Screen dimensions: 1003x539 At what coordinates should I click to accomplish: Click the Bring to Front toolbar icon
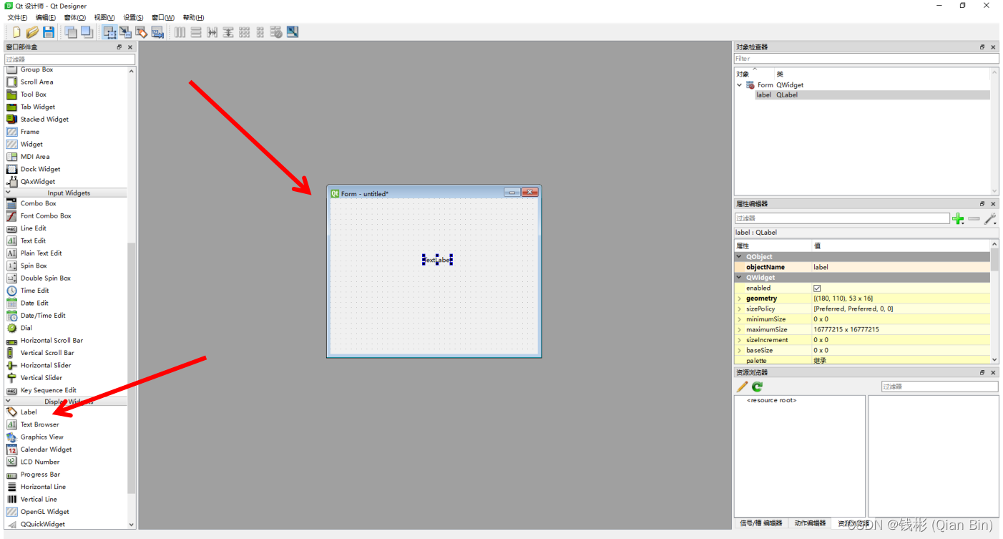(87, 32)
